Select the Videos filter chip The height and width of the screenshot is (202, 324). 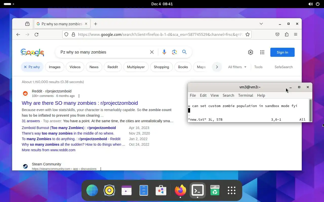click(x=75, y=67)
